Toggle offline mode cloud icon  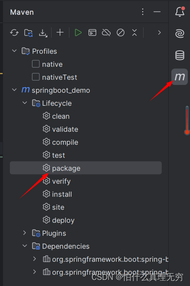pos(106,32)
